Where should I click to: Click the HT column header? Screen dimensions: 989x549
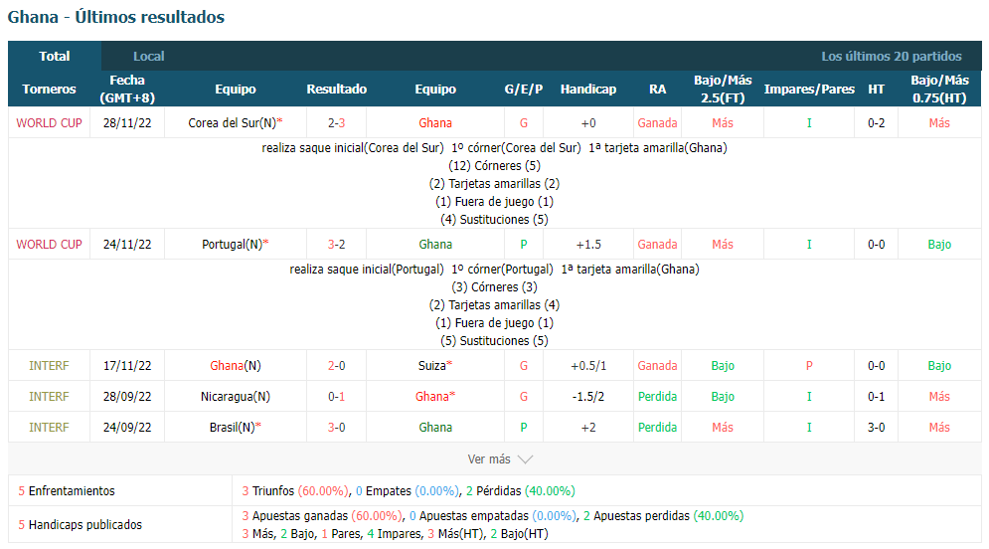click(876, 89)
